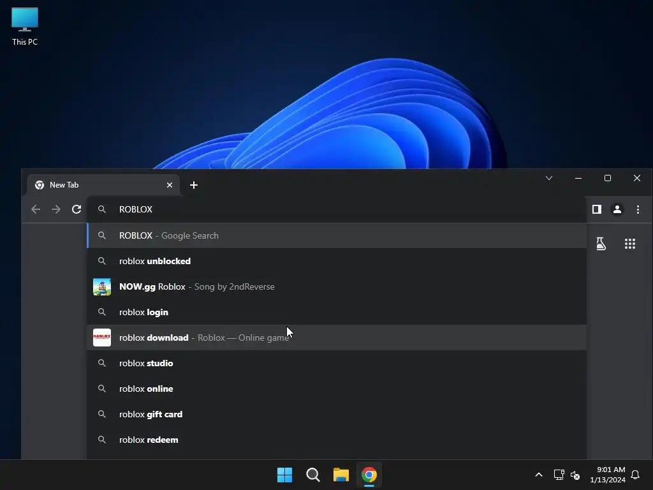Click the Chrome taskbar icon
The width and height of the screenshot is (653, 490).
[x=369, y=475]
